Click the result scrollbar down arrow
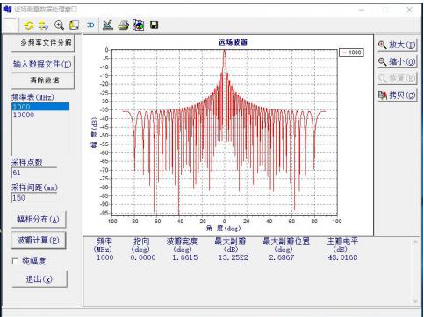The width and height of the screenshot is (424, 317). coord(415,301)
